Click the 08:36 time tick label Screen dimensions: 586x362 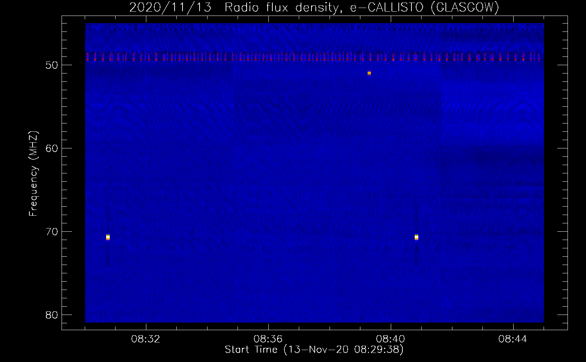[268, 339]
